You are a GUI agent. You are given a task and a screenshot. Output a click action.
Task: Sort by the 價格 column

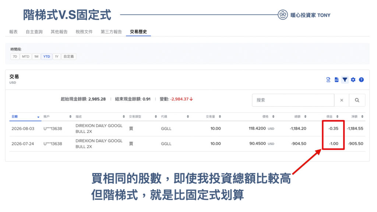point(268,117)
